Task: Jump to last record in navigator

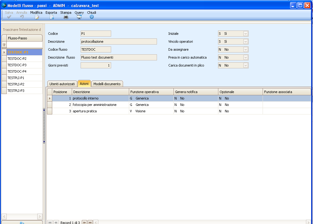Action: point(90,222)
